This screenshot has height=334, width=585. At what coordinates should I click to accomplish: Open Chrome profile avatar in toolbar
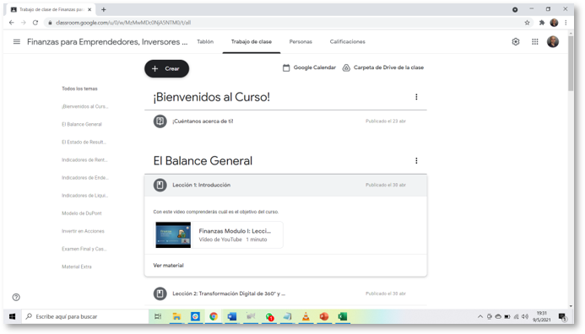click(554, 23)
